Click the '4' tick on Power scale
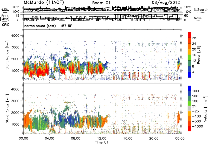Viewport: 208px width, 144px height. 193,72
